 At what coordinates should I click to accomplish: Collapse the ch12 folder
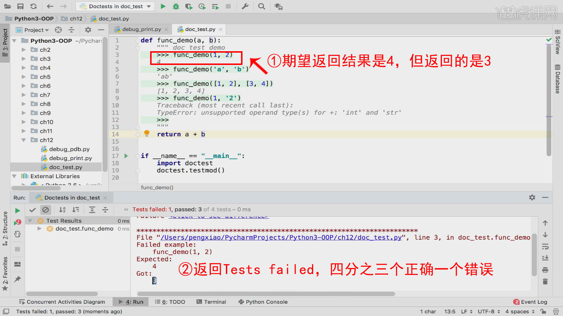tap(24, 140)
